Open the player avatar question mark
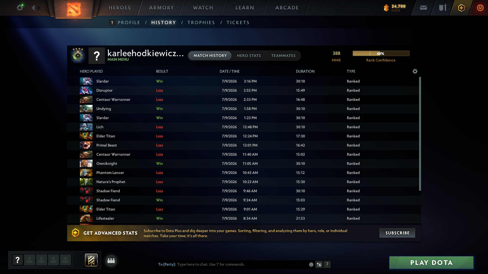 click(97, 56)
